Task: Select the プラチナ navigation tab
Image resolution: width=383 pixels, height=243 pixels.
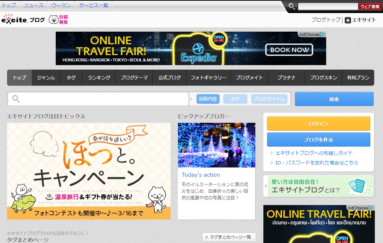Action: click(x=286, y=77)
